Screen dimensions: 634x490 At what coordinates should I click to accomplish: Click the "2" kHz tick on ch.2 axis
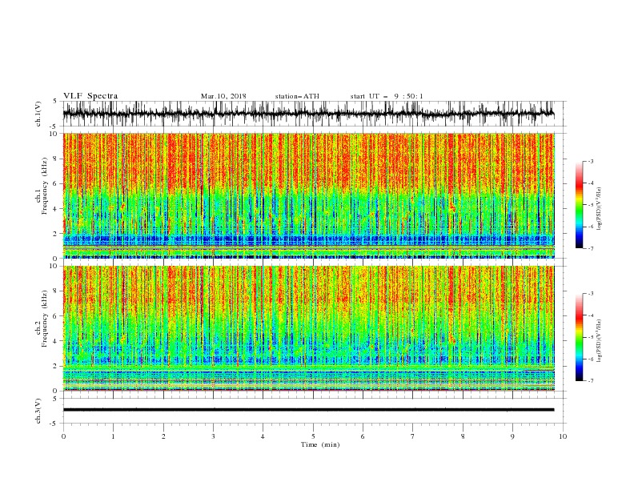pos(57,366)
